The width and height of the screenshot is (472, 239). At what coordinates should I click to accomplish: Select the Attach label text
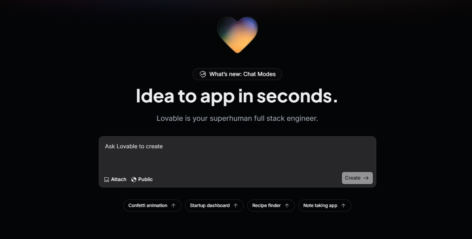(119, 180)
